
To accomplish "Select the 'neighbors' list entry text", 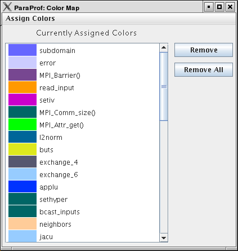I will click(x=55, y=224).
